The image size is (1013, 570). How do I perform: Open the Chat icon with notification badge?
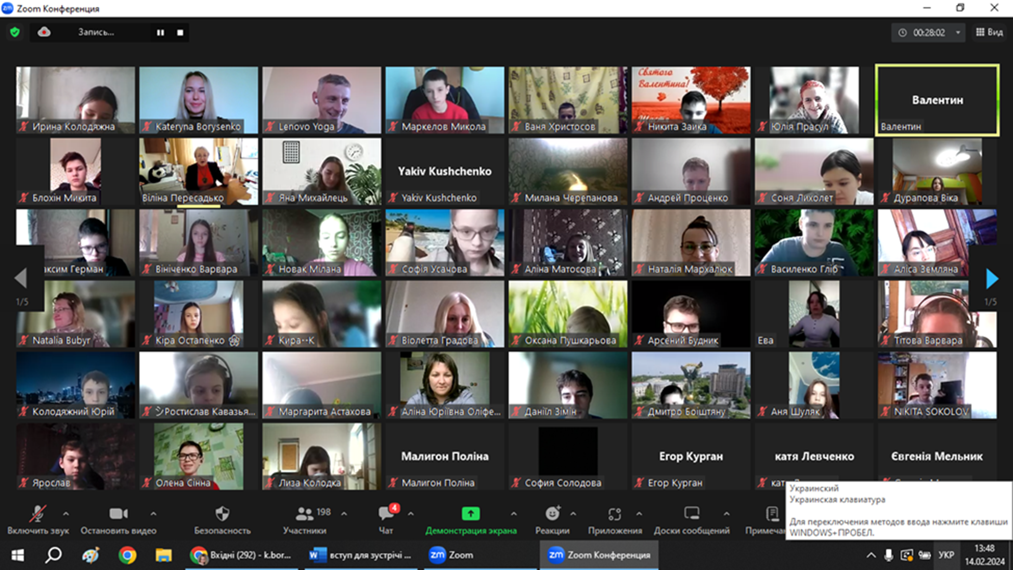tap(386, 514)
